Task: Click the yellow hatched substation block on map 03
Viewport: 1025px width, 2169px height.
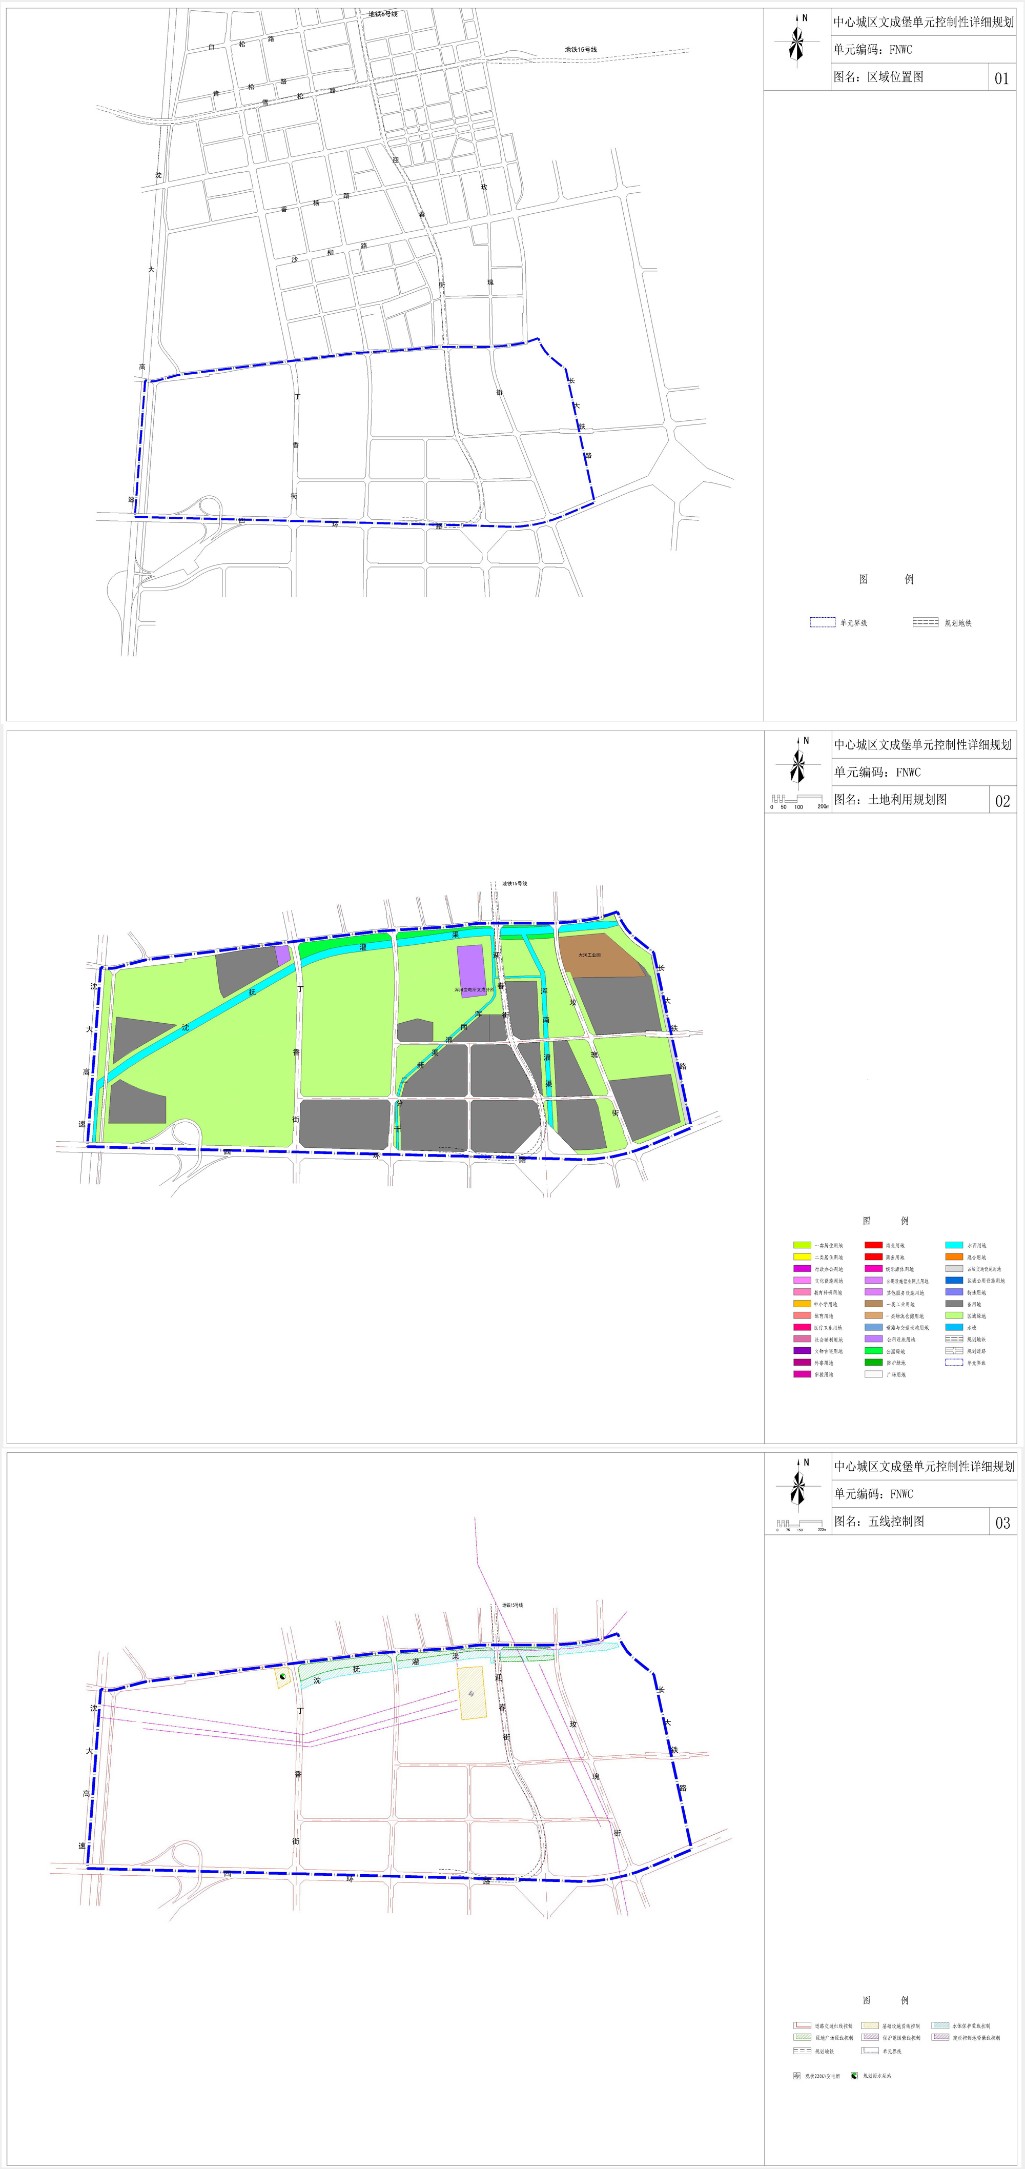Action: pos(471,1692)
